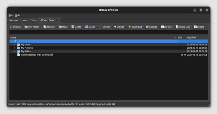Click the Delete toolbar button

[76, 27]
